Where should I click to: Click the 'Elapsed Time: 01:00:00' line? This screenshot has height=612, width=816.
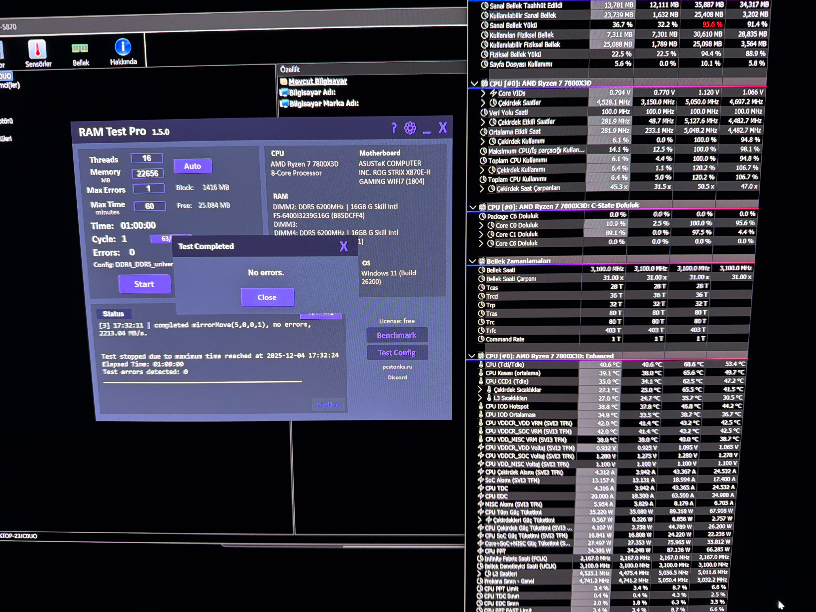click(x=143, y=364)
